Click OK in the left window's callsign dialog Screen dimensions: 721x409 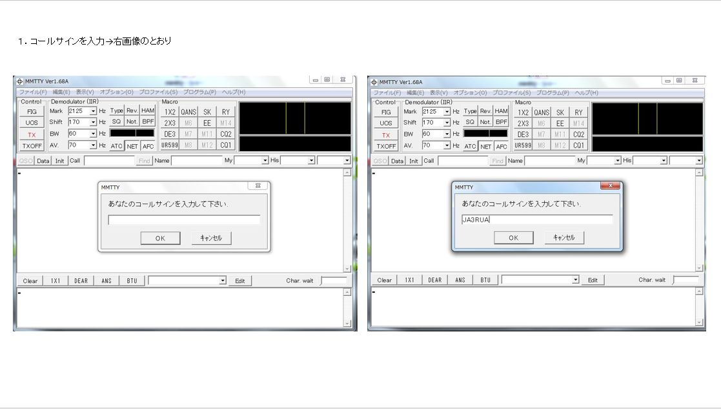tap(160, 238)
